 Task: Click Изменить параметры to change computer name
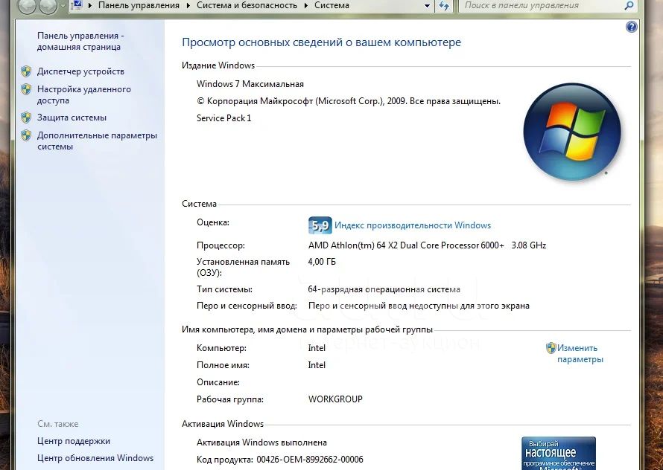pyautogui.click(x=580, y=353)
